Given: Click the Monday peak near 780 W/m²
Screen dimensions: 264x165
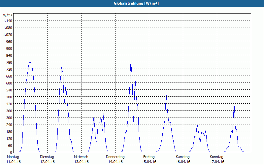Looking at the screenshot, I should pos(30,62).
